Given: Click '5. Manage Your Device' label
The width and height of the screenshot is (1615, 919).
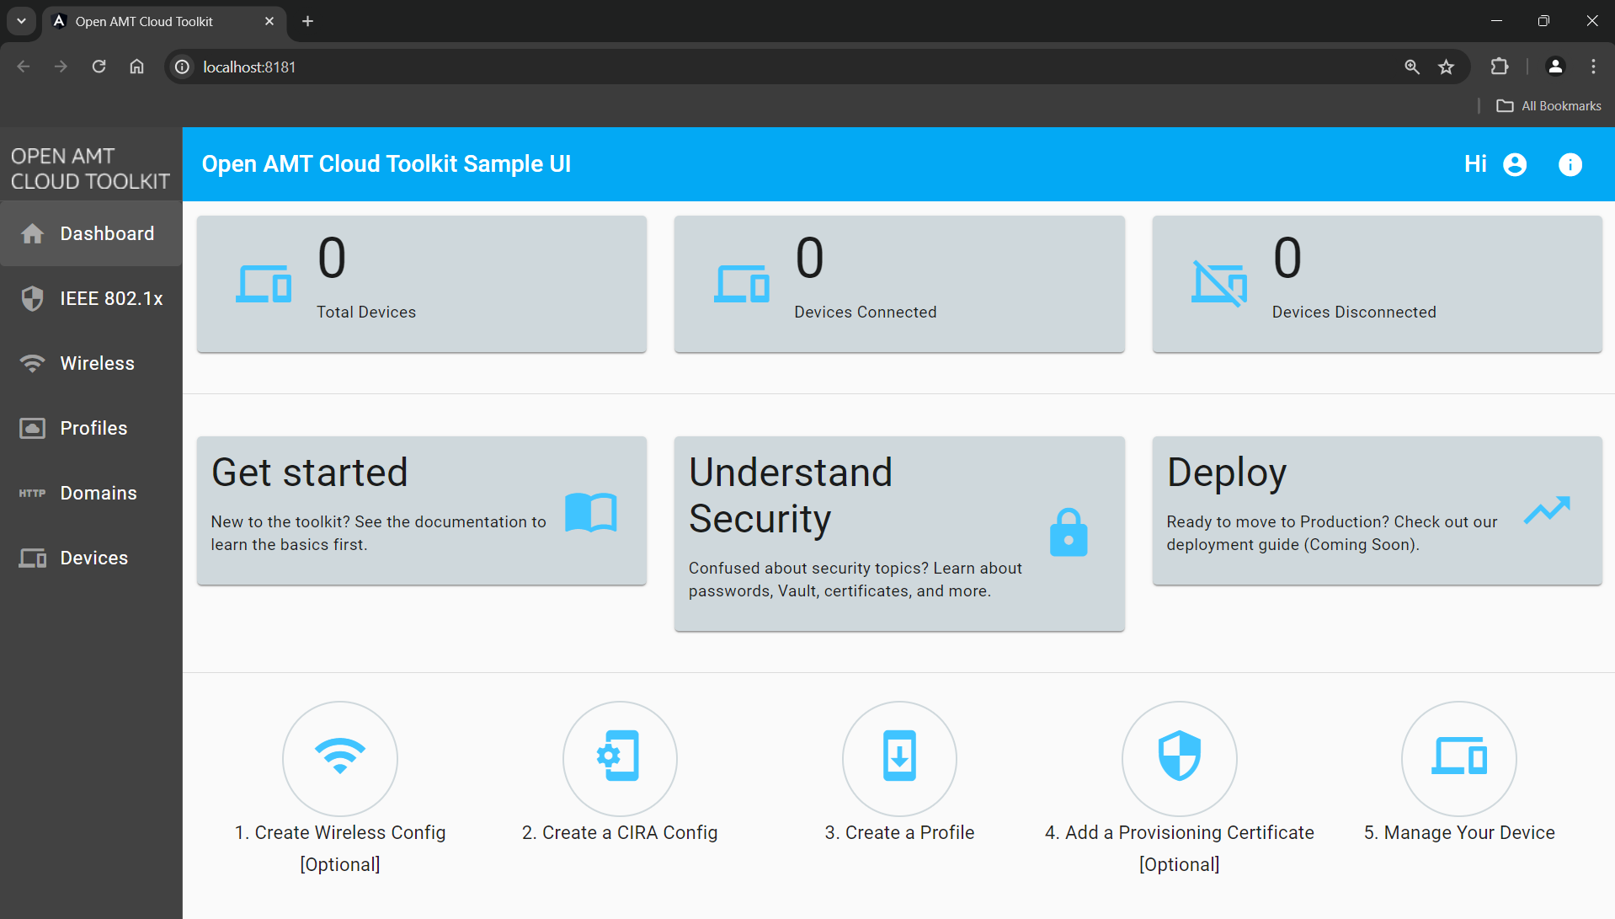Looking at the screenshot, I should click(1459, 832).
